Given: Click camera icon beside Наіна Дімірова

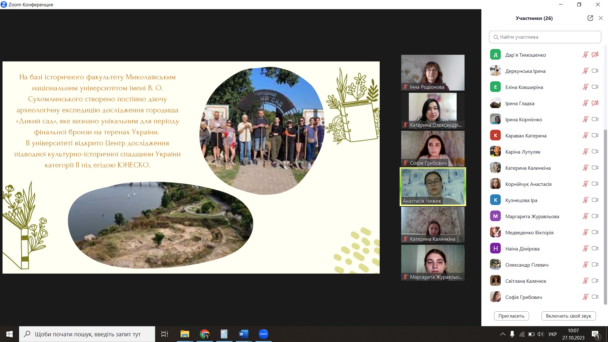Looking at the screenshot, I should (x=595, y=249).
